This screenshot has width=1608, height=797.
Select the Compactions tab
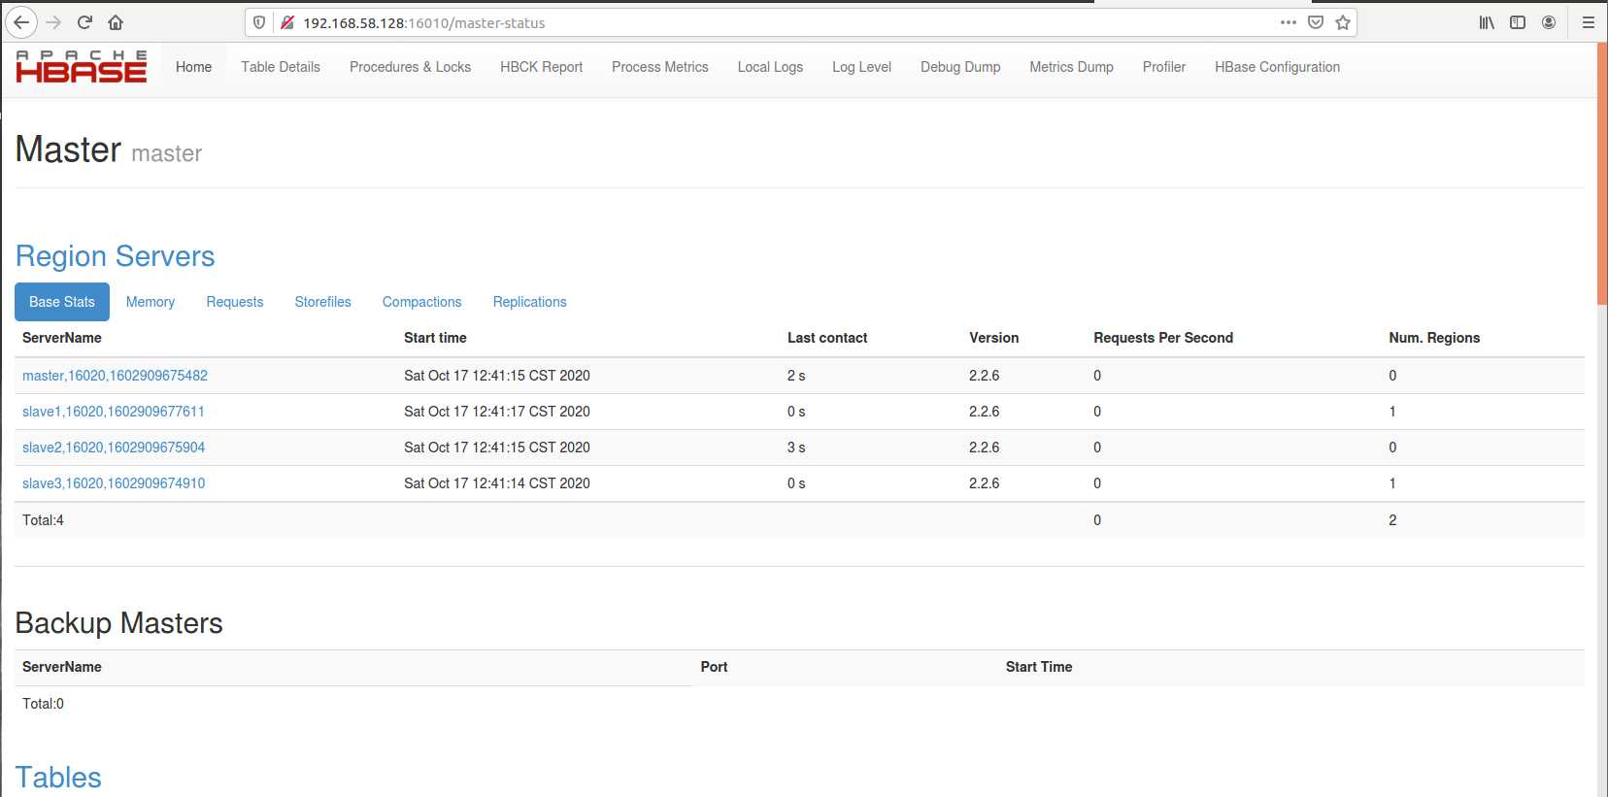tap(421, 302)
